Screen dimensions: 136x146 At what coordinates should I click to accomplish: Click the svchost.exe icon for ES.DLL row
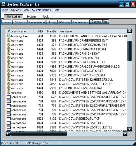(8, 123)
